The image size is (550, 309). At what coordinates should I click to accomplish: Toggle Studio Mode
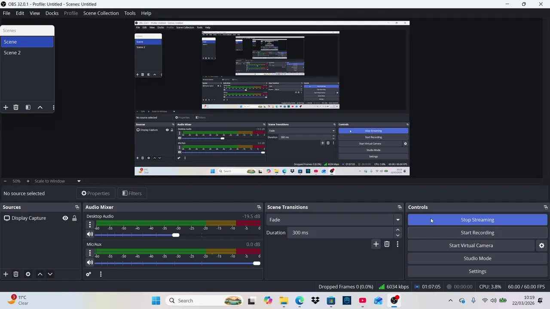coord(477,258)
